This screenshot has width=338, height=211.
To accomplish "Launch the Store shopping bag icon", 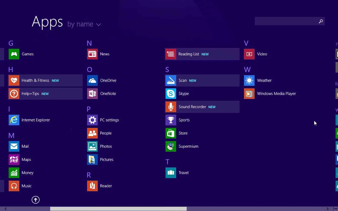I will (171, 133).
